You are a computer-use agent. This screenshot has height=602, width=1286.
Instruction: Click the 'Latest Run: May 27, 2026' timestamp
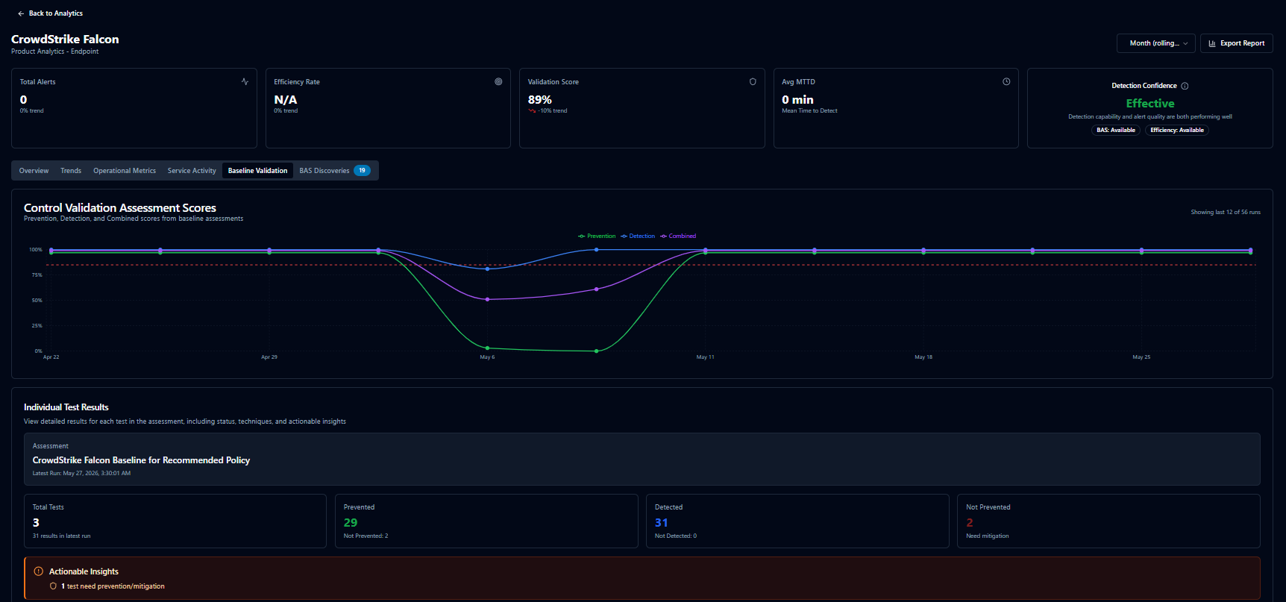coord(81,473)
